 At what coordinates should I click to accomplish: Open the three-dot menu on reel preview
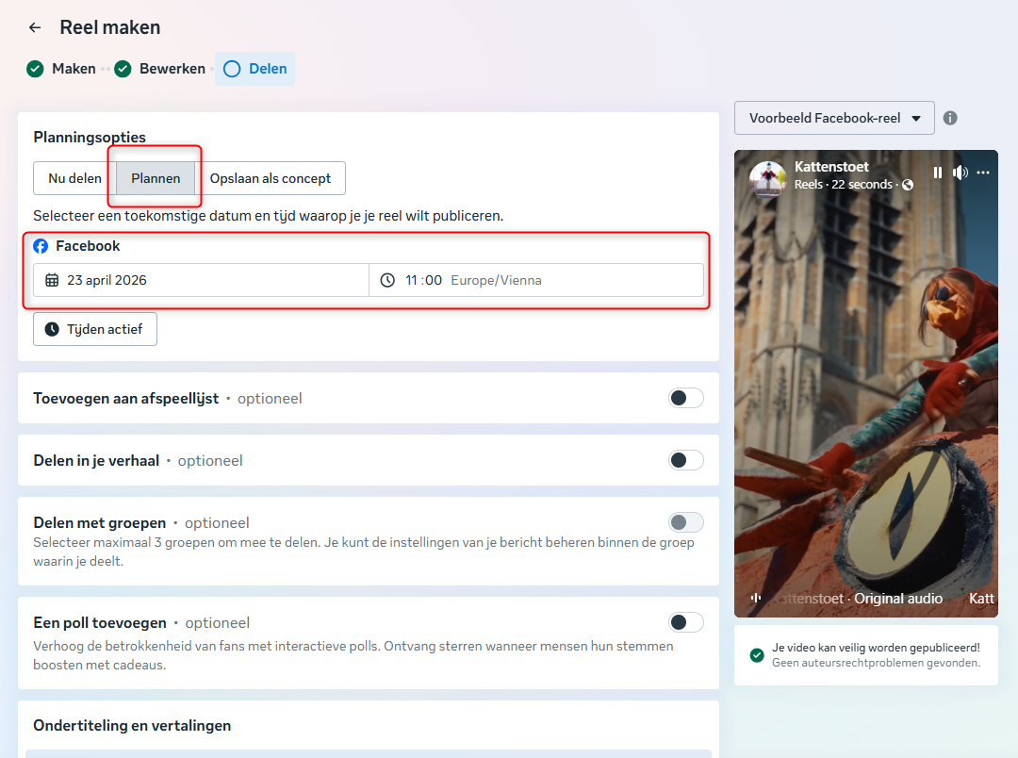click(983, 173)
